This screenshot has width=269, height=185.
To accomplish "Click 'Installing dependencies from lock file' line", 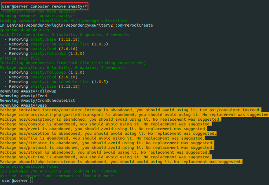I will point(73,63).
